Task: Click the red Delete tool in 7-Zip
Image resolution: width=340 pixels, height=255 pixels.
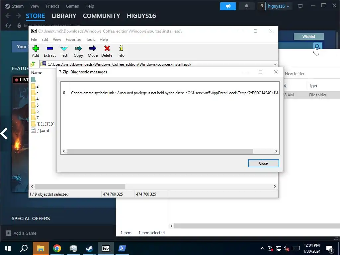Action: pyautogui.click(x=107, y=51)
